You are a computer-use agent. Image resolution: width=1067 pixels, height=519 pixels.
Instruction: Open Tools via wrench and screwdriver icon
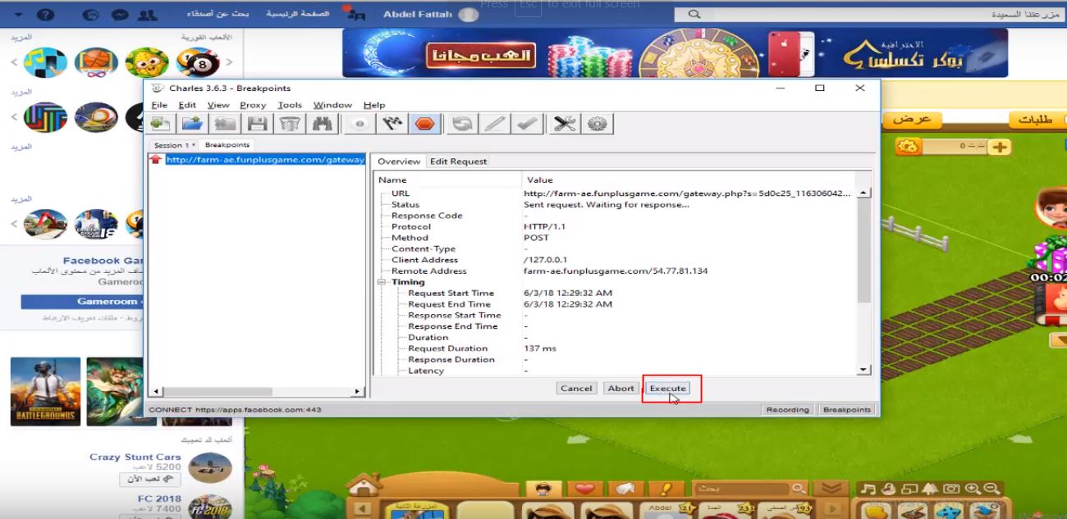coord(565,124)
